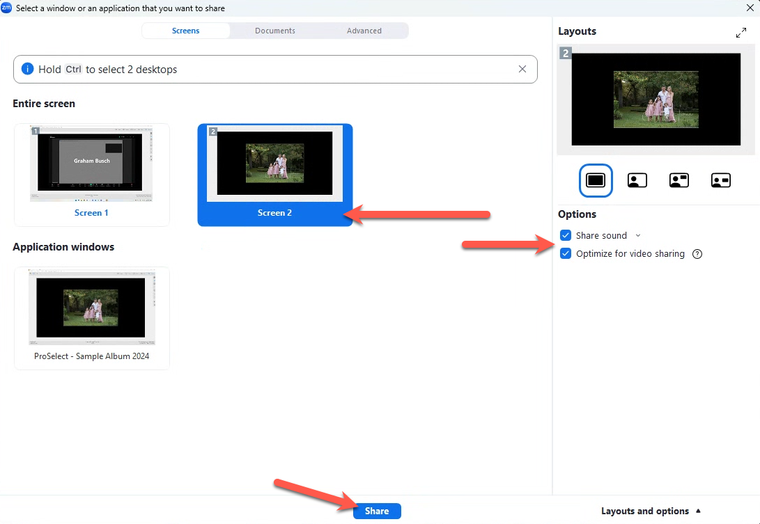Uncheck the Share sound checkbox
Image resolution: width=760 pixels, height=524 pixels.
pyautogui.click(x=566, y=235)
